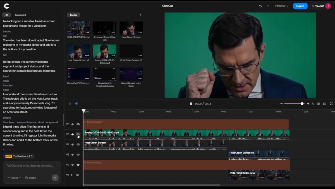Undo the last edit
The height and width of the screenshot is (189, 335).
[x=260, y=6]
